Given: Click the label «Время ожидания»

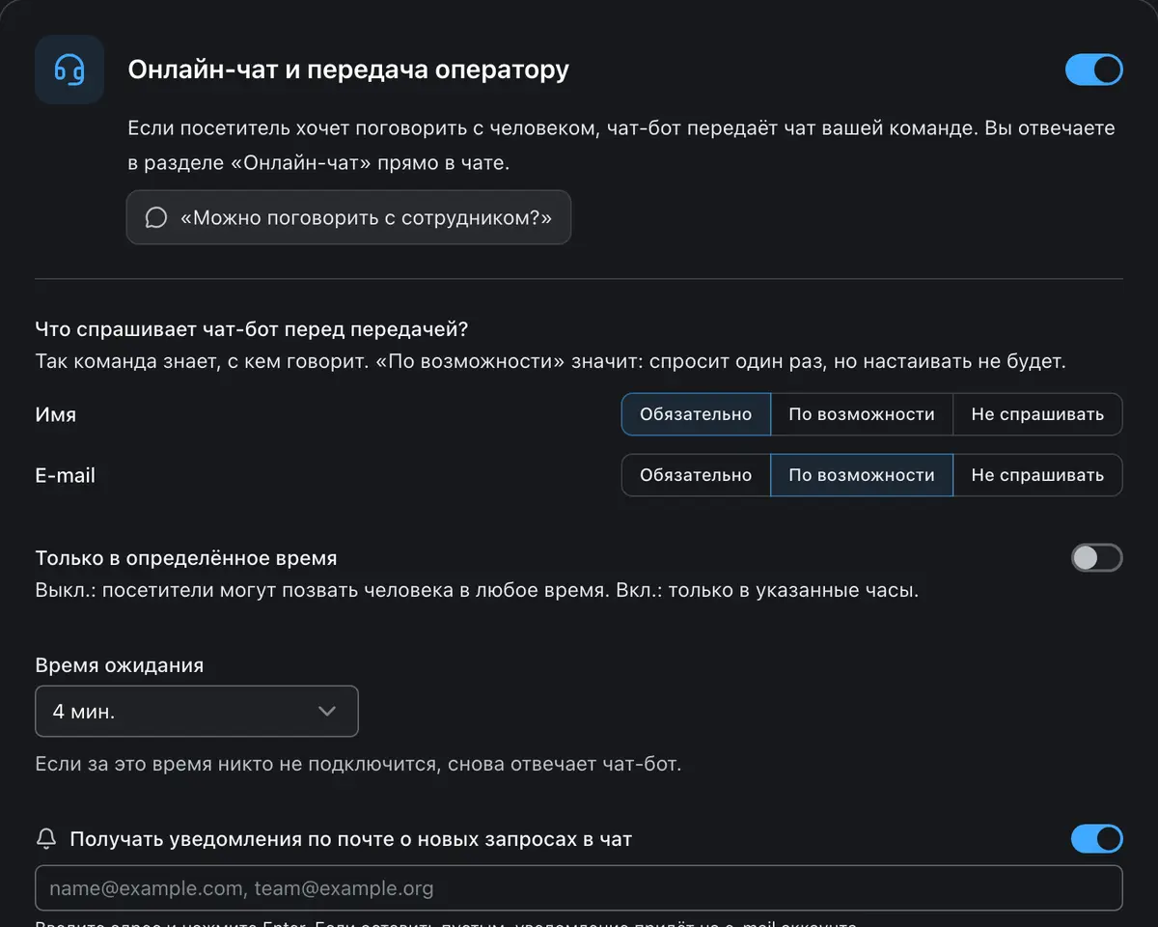Looking at the screenshot, I should [120, 665].
